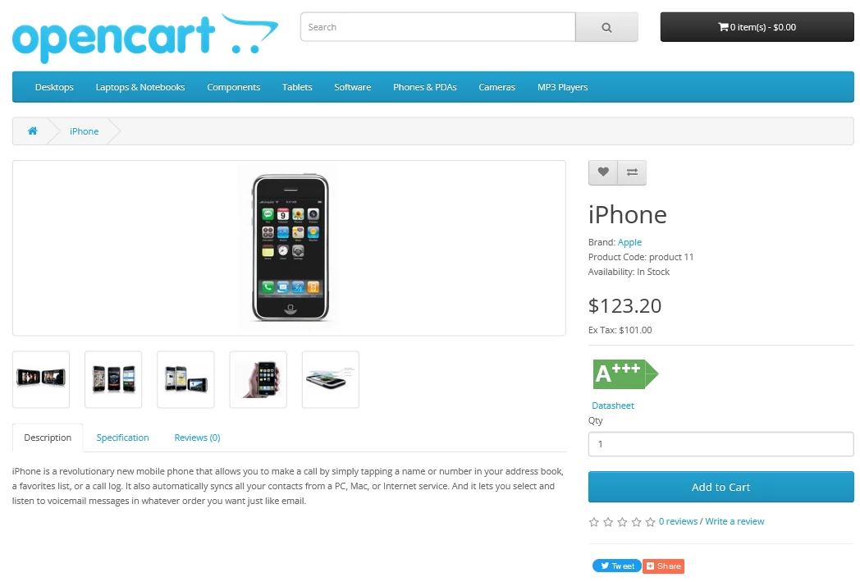
Task: Click the compare product arrows icon
Action: pos(632,172)
